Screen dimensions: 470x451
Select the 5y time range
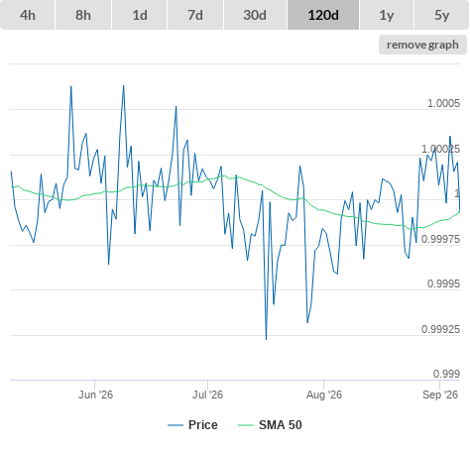442,15
